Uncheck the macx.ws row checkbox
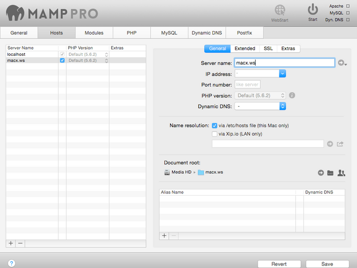Screen dimensions: 357x268 (x=62, y=61)
